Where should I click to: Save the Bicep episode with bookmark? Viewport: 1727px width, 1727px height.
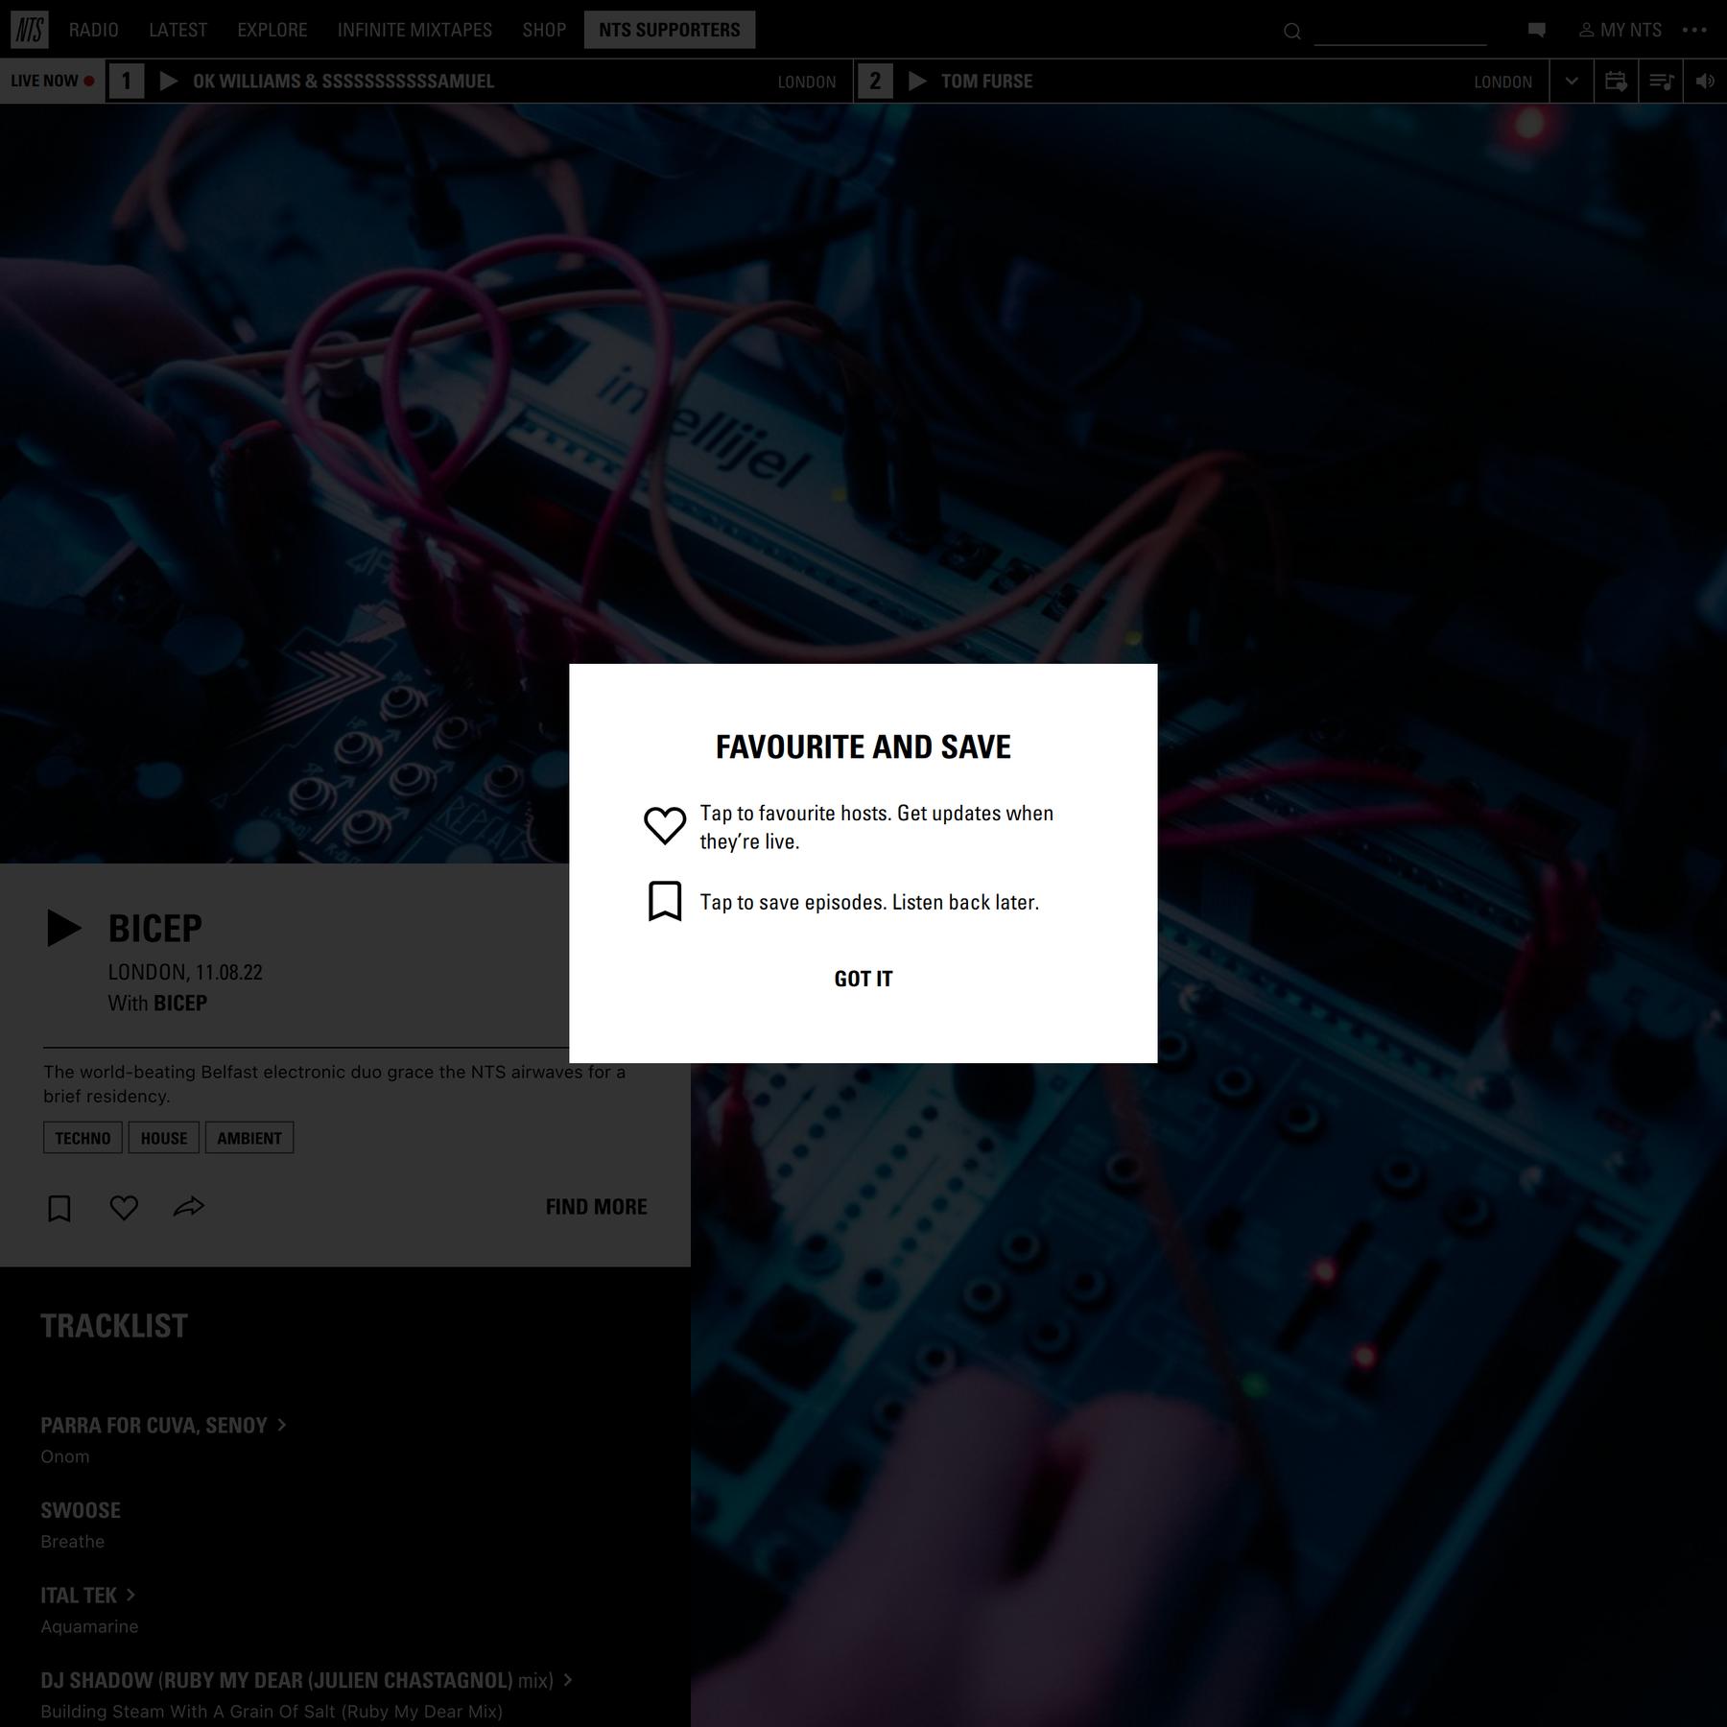pos(59,1208)
